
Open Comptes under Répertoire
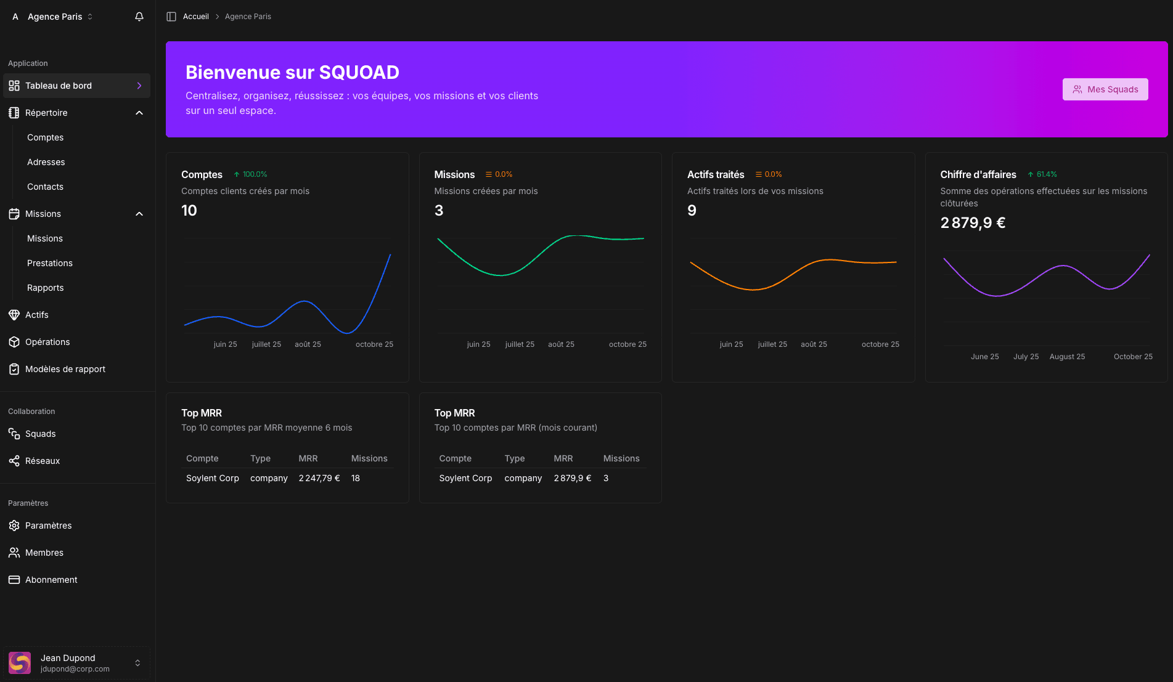[46, 137]
